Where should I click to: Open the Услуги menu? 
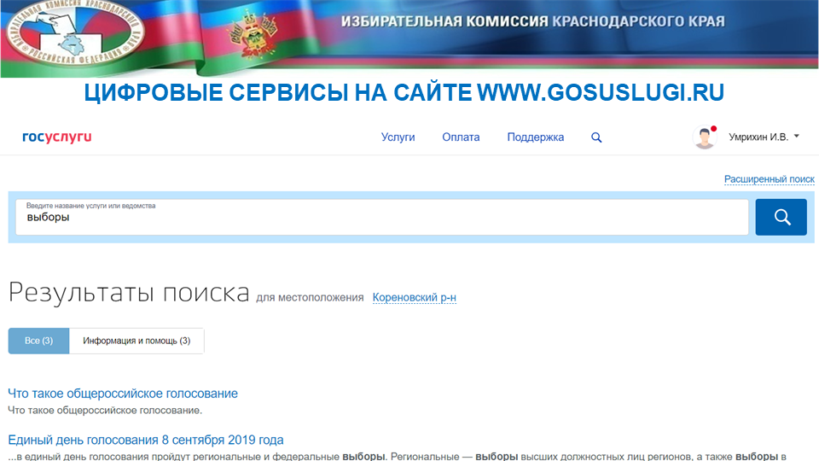398,137
